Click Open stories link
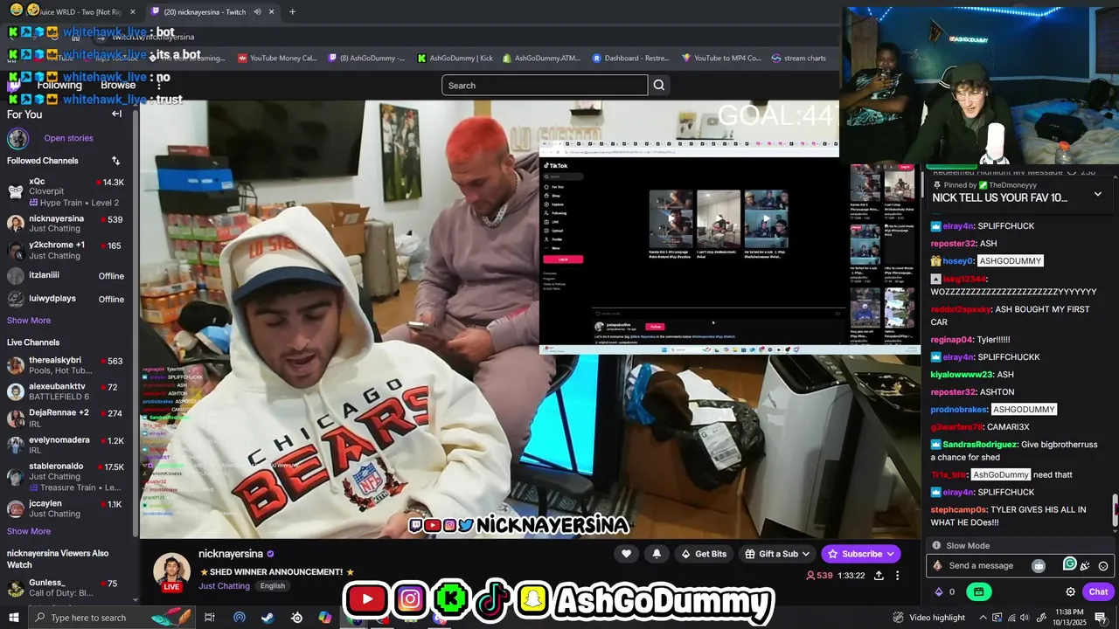The image size is (1119, 629). (x=68, y=138)
